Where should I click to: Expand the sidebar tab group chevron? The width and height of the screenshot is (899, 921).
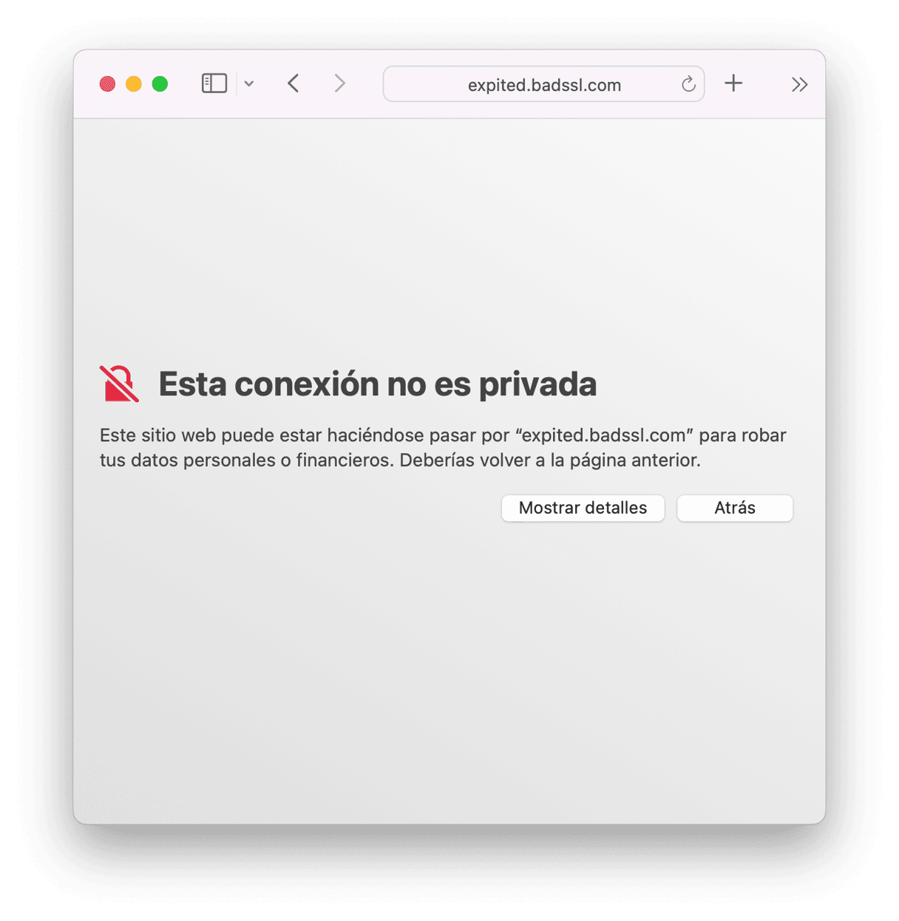(249, 84)
